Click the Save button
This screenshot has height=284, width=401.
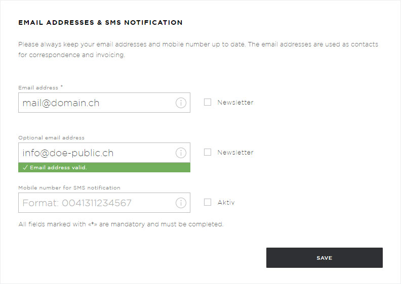click(324, 258)
